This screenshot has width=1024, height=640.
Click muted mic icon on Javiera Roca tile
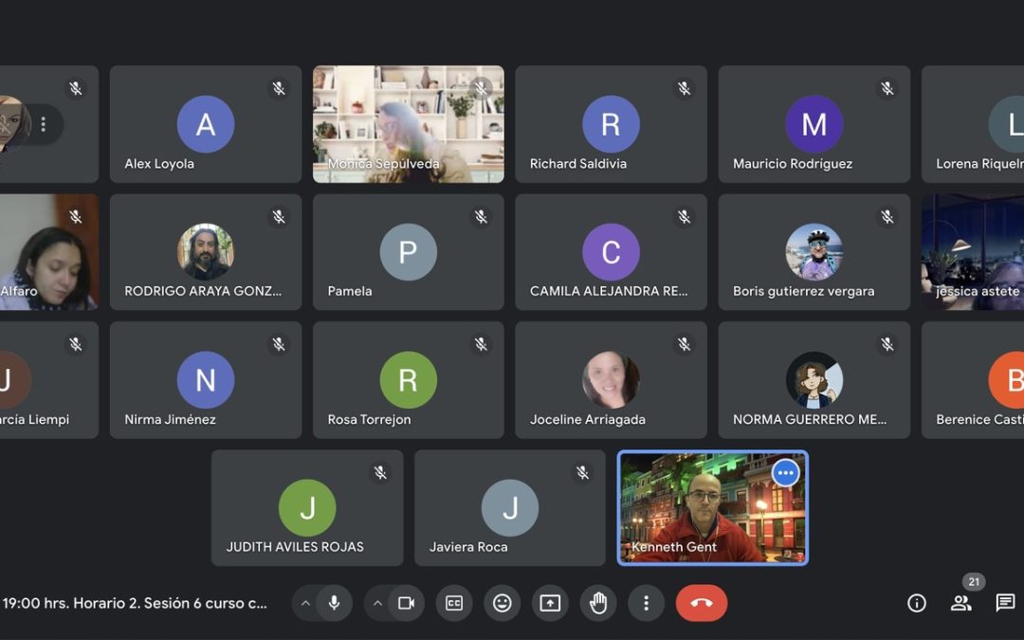pos(582,472)
